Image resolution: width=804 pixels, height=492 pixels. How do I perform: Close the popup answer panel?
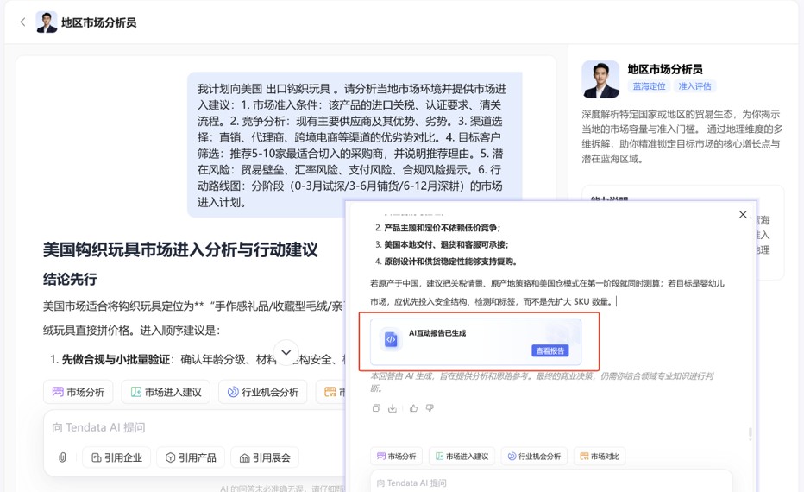click(x=743, y=214)
